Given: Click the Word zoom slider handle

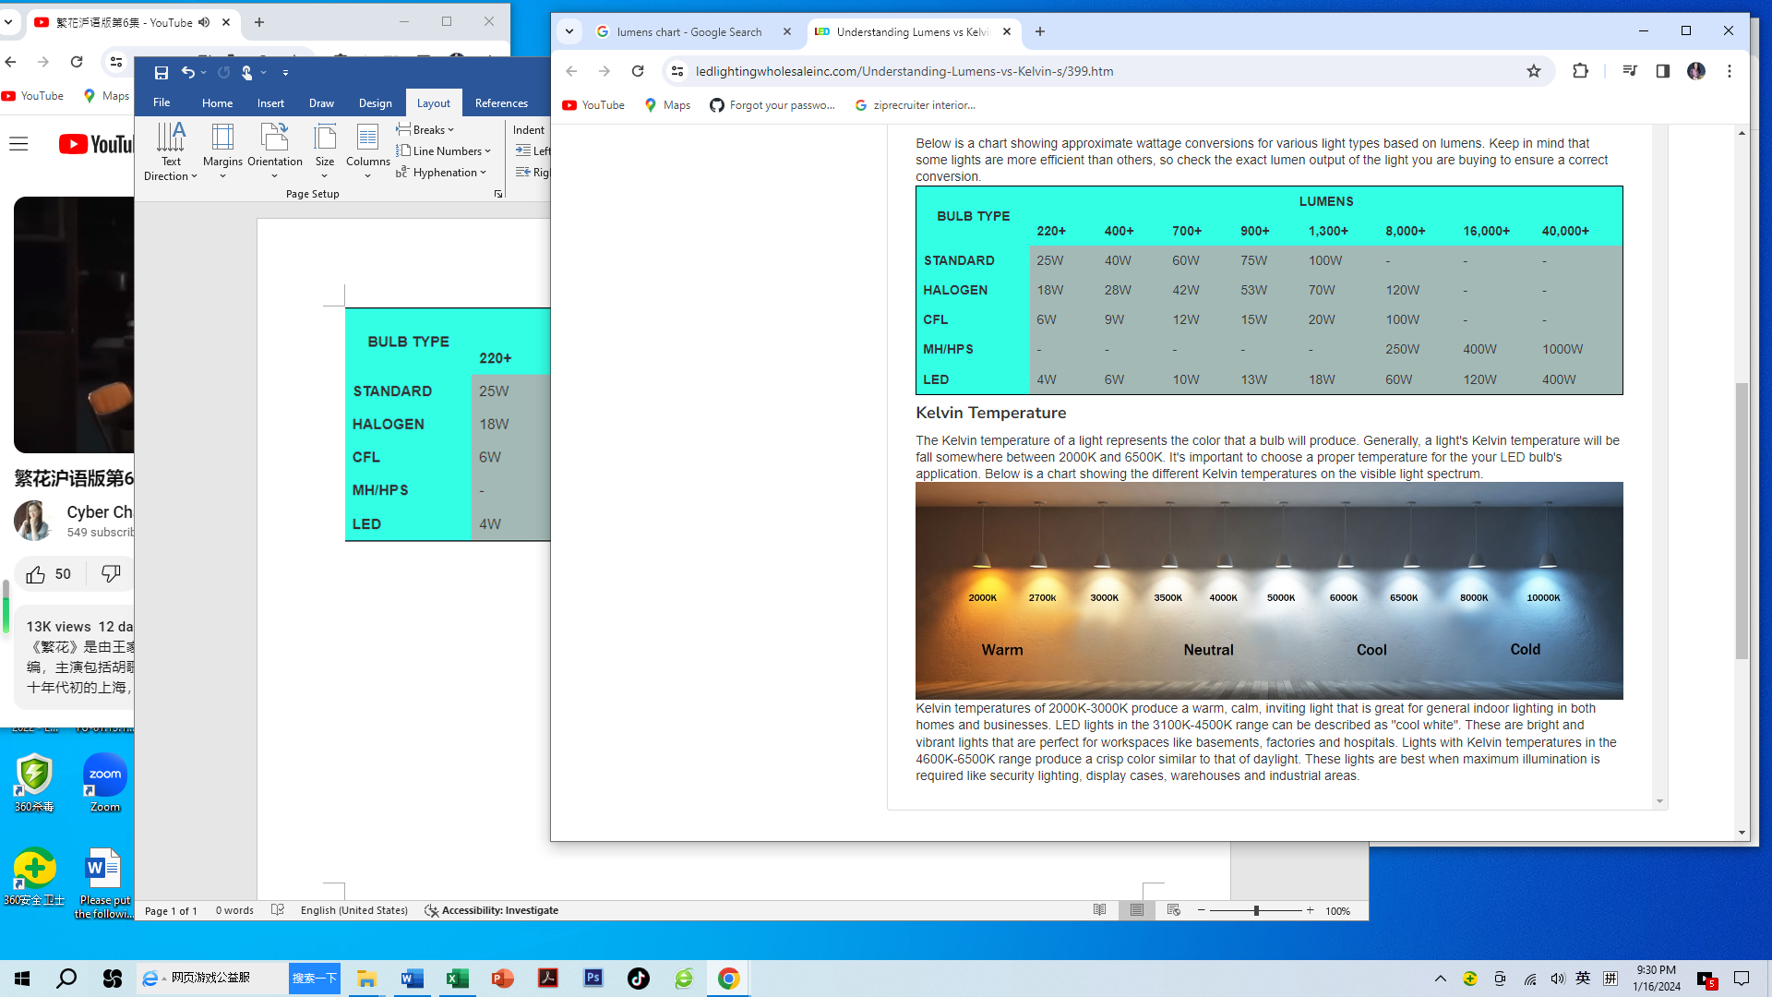Looking at the screenshot, I should coord(1255,910).
